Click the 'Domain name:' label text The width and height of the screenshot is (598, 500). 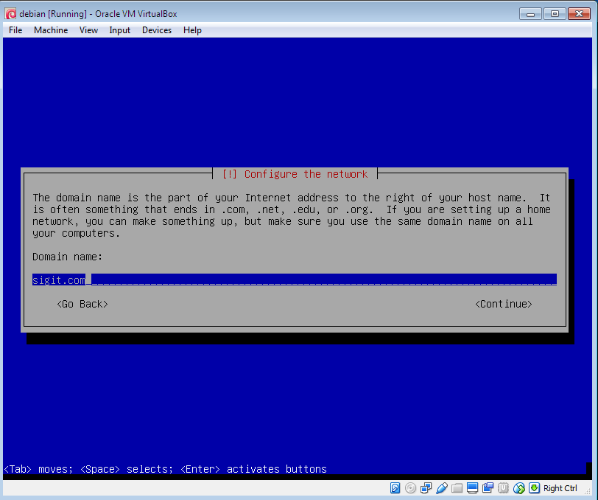pos(68,257)
